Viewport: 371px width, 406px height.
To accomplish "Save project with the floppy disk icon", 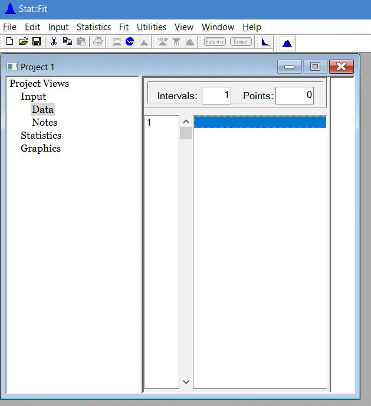I will pos(37,41).
